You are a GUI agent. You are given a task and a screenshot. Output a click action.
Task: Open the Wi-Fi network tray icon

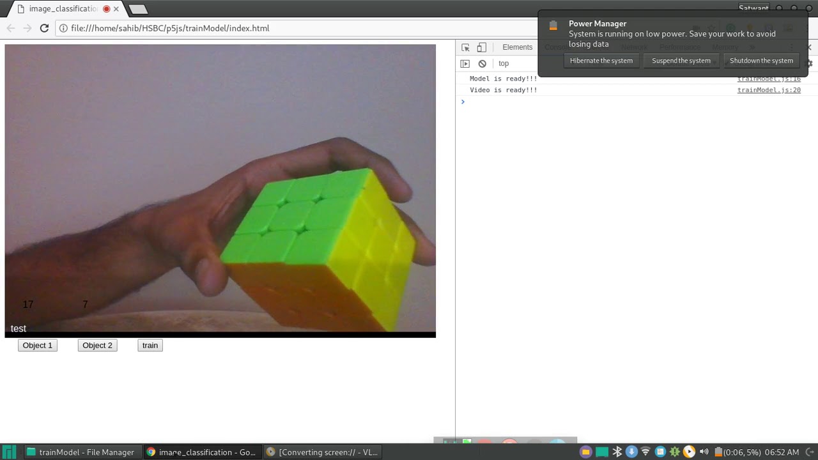pos(645,452)
